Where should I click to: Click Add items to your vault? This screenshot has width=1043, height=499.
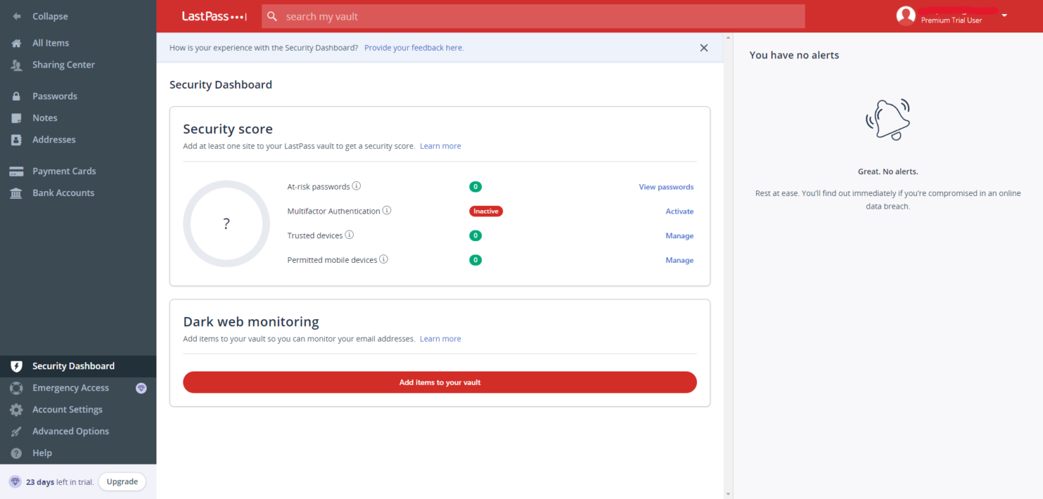[x=439, y=381]
